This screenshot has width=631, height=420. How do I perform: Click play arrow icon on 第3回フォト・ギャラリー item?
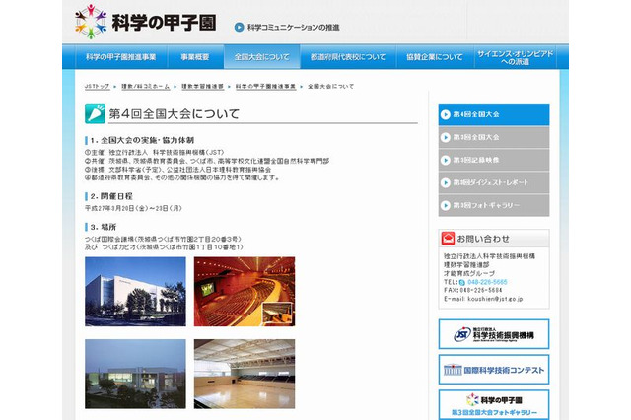[445, 206]
